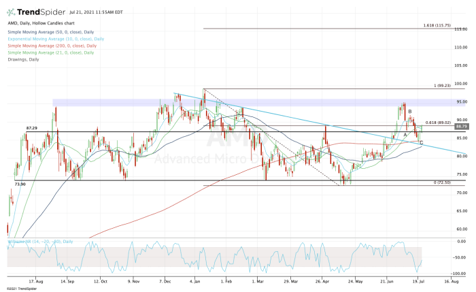Click the 80.00 price axis label
This screenshot has width=476, height=292.
(462, 156)
